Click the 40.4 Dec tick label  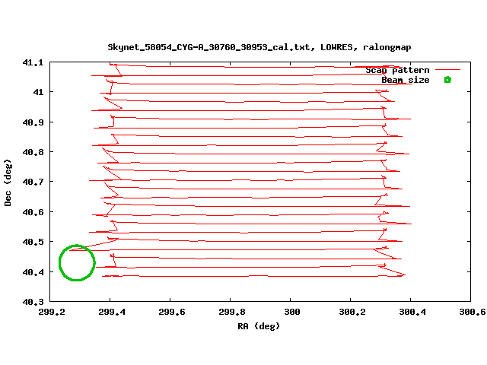tap(33, 272)
